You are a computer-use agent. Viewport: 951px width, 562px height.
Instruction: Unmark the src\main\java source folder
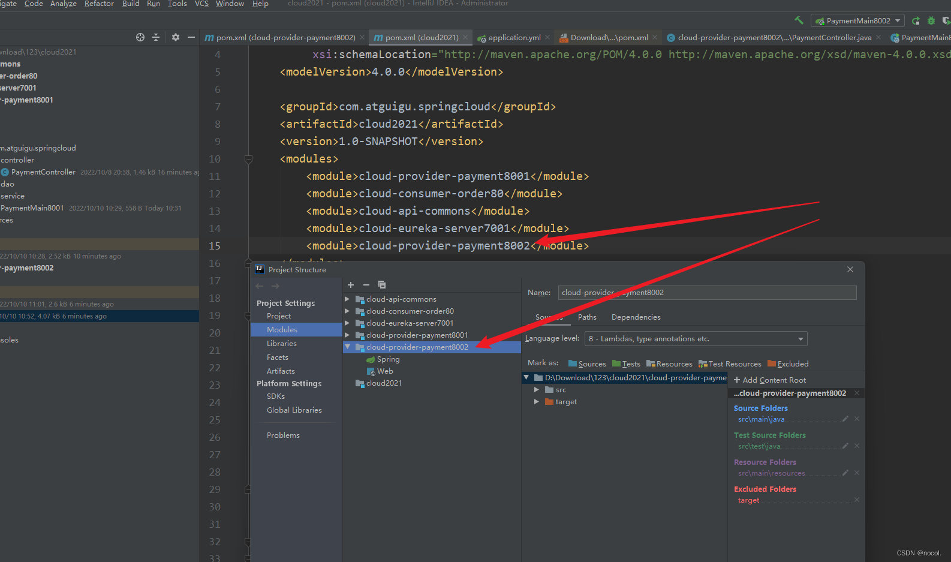857,419
